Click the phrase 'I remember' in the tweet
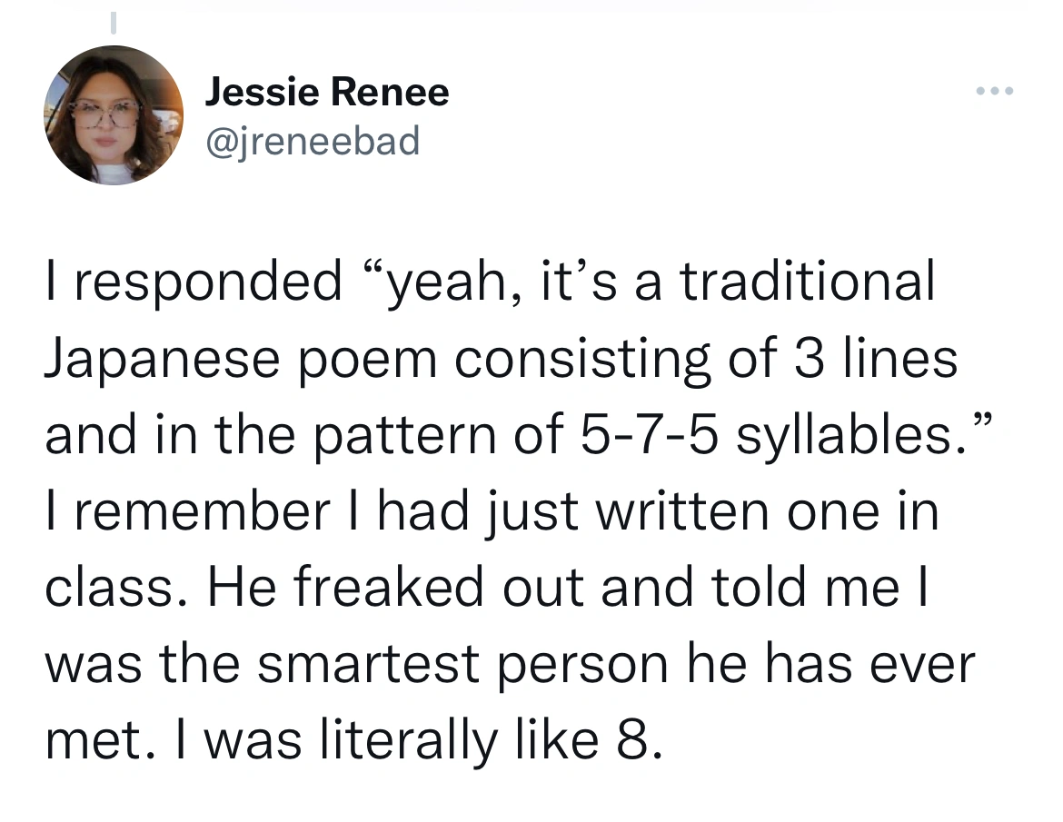Image resolution: width=1063 pixels, height=822 pixels. [188, 511]
